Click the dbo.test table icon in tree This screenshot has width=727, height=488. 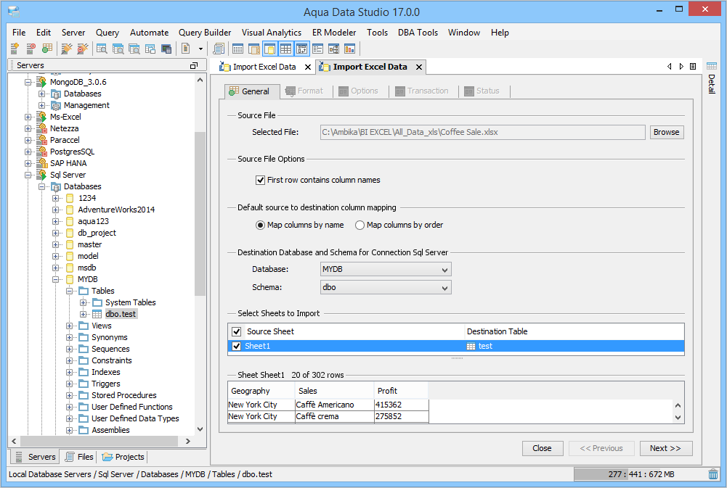(97, 314)
